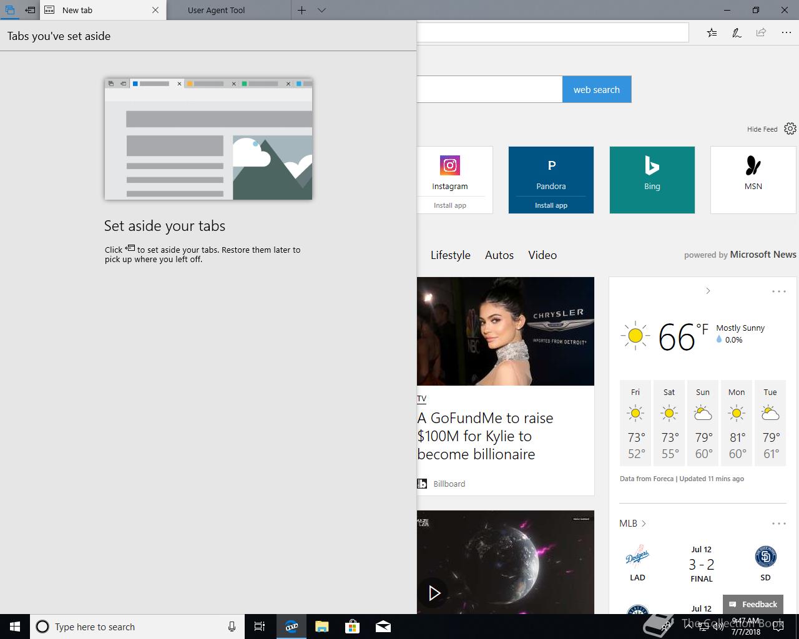Open Action Center notification icon
Screen dimensions: 799x639
(x=778, y=627)
